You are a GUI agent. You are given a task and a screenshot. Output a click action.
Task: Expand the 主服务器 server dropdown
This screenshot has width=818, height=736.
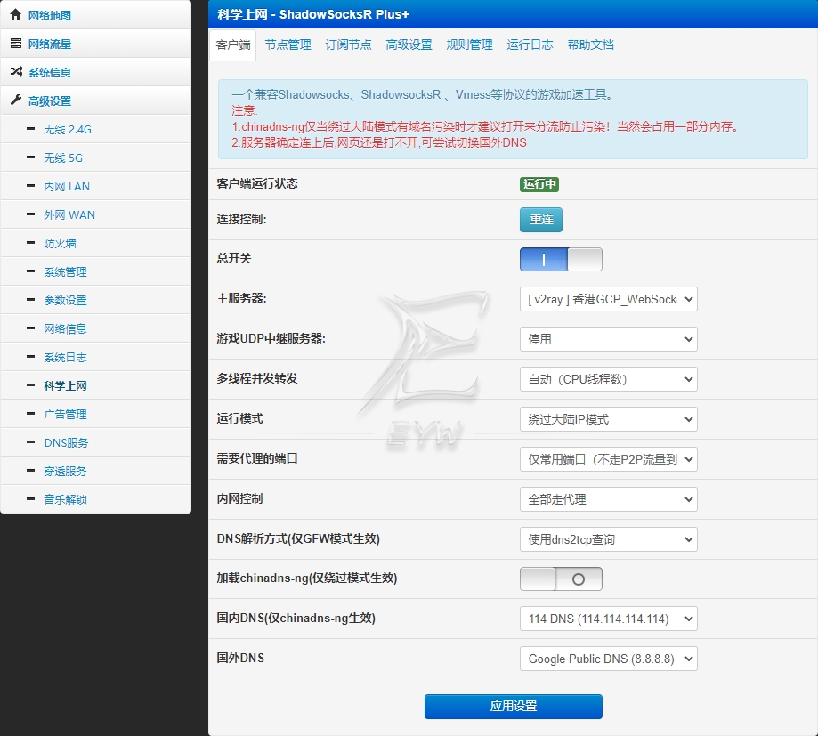[x=608, y=299]
